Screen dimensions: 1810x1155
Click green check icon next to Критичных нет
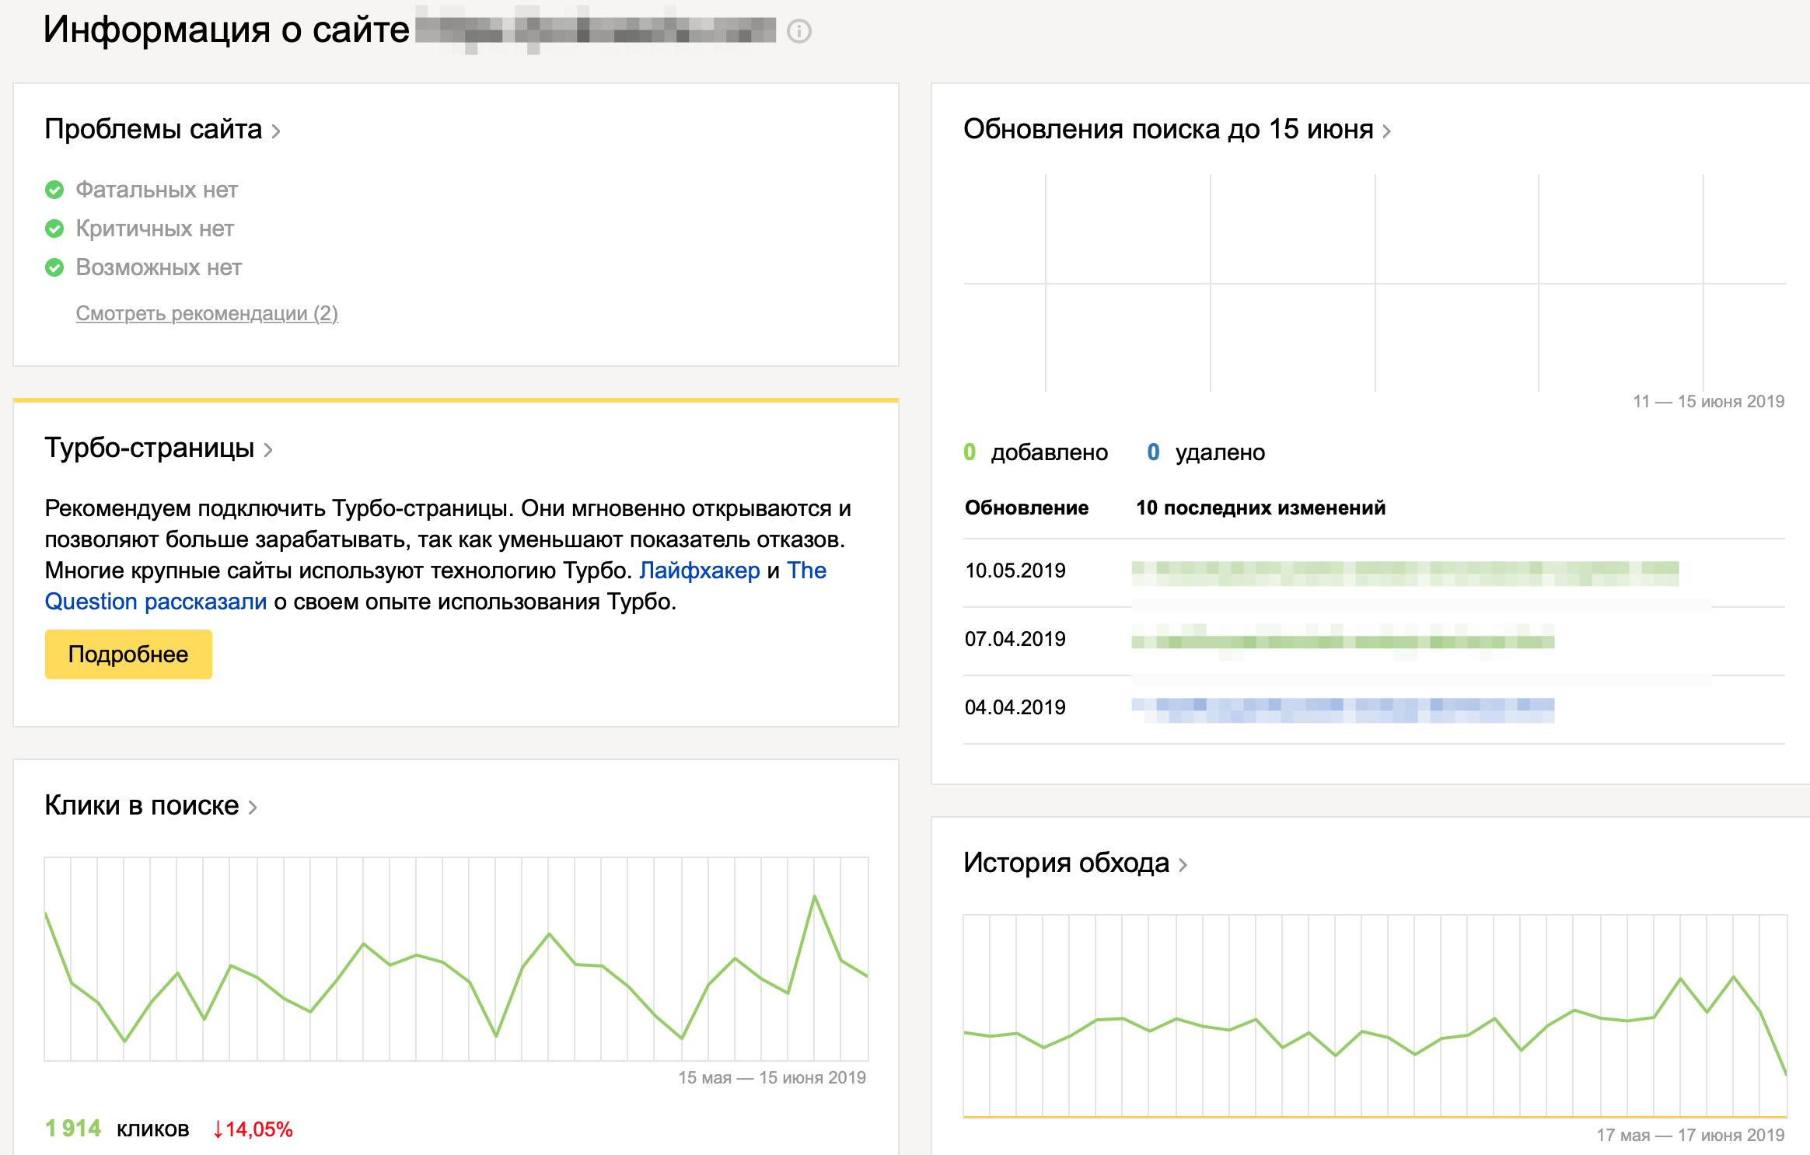[x=54, y=229]
